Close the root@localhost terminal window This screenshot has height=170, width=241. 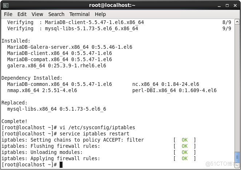click(235, 5)
